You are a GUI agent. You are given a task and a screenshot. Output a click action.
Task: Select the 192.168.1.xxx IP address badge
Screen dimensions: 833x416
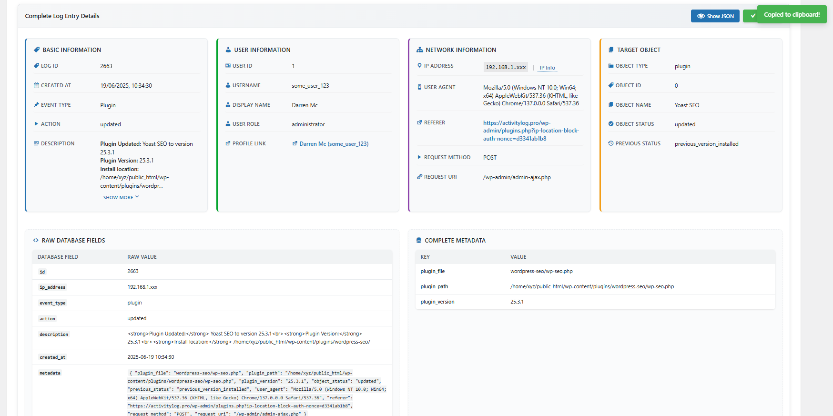tap(506, 67)
